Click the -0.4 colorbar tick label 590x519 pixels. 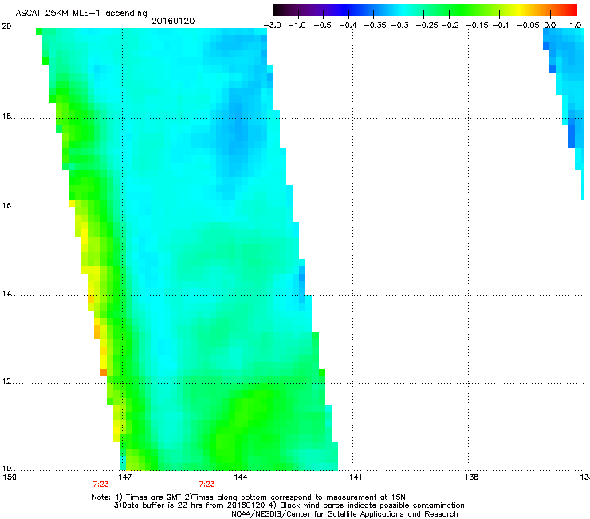(x=348, y=26)
